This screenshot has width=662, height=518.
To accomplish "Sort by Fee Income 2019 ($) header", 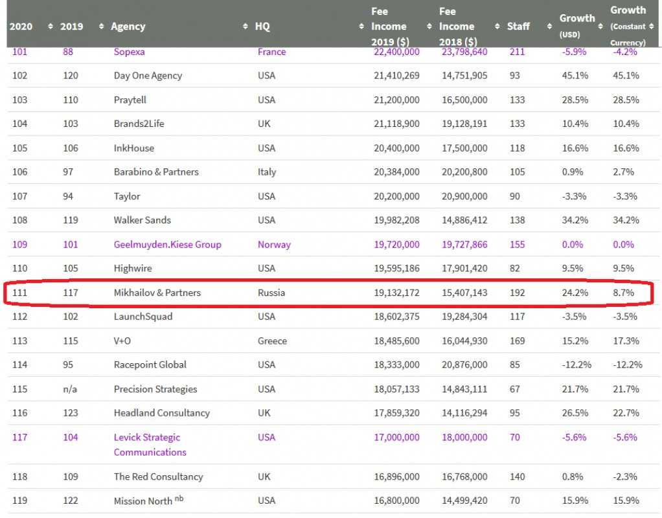I will [390, 27].
